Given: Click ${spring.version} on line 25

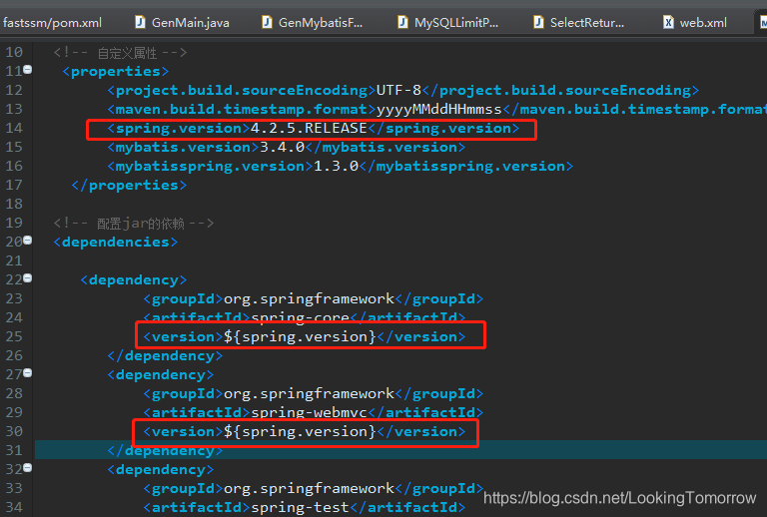Looking at the screenshot, I should tap(300, 336).
